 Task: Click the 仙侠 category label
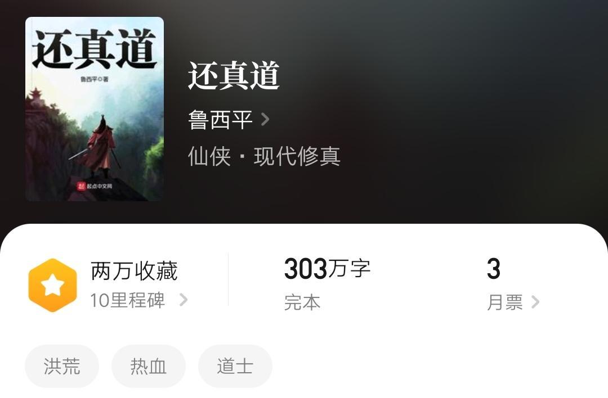(x=209, y=156)
